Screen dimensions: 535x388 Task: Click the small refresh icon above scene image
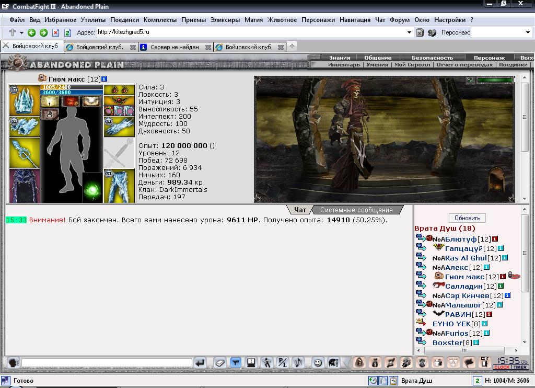[470, 80]
